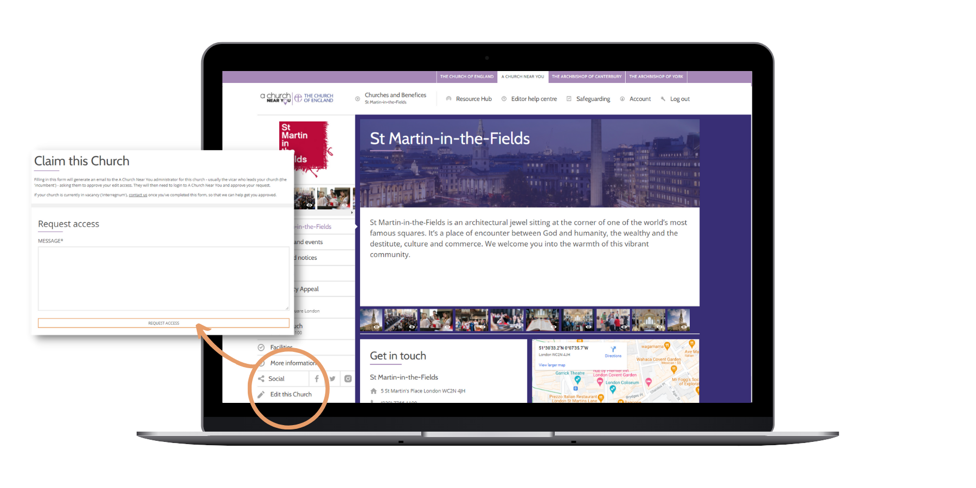
Task: Open the 'and events' sidebar item
Action: [x=309, y=242]
